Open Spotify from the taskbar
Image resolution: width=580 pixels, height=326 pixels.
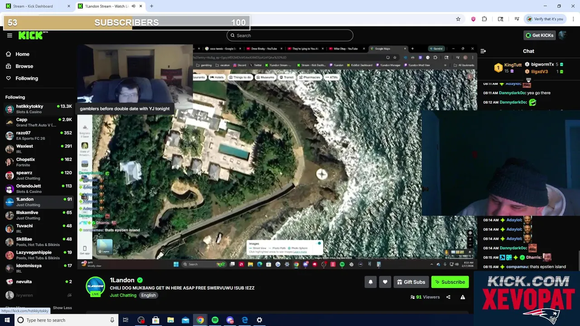215,320
